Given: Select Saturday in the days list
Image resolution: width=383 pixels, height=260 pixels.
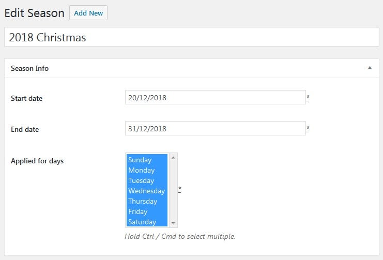Looking at the screenshot, I should (147, 222).
